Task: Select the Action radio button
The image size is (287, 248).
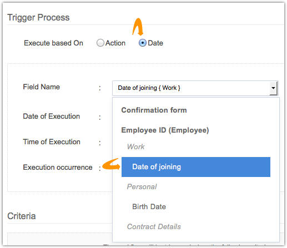Action: [x=100, y=43]
